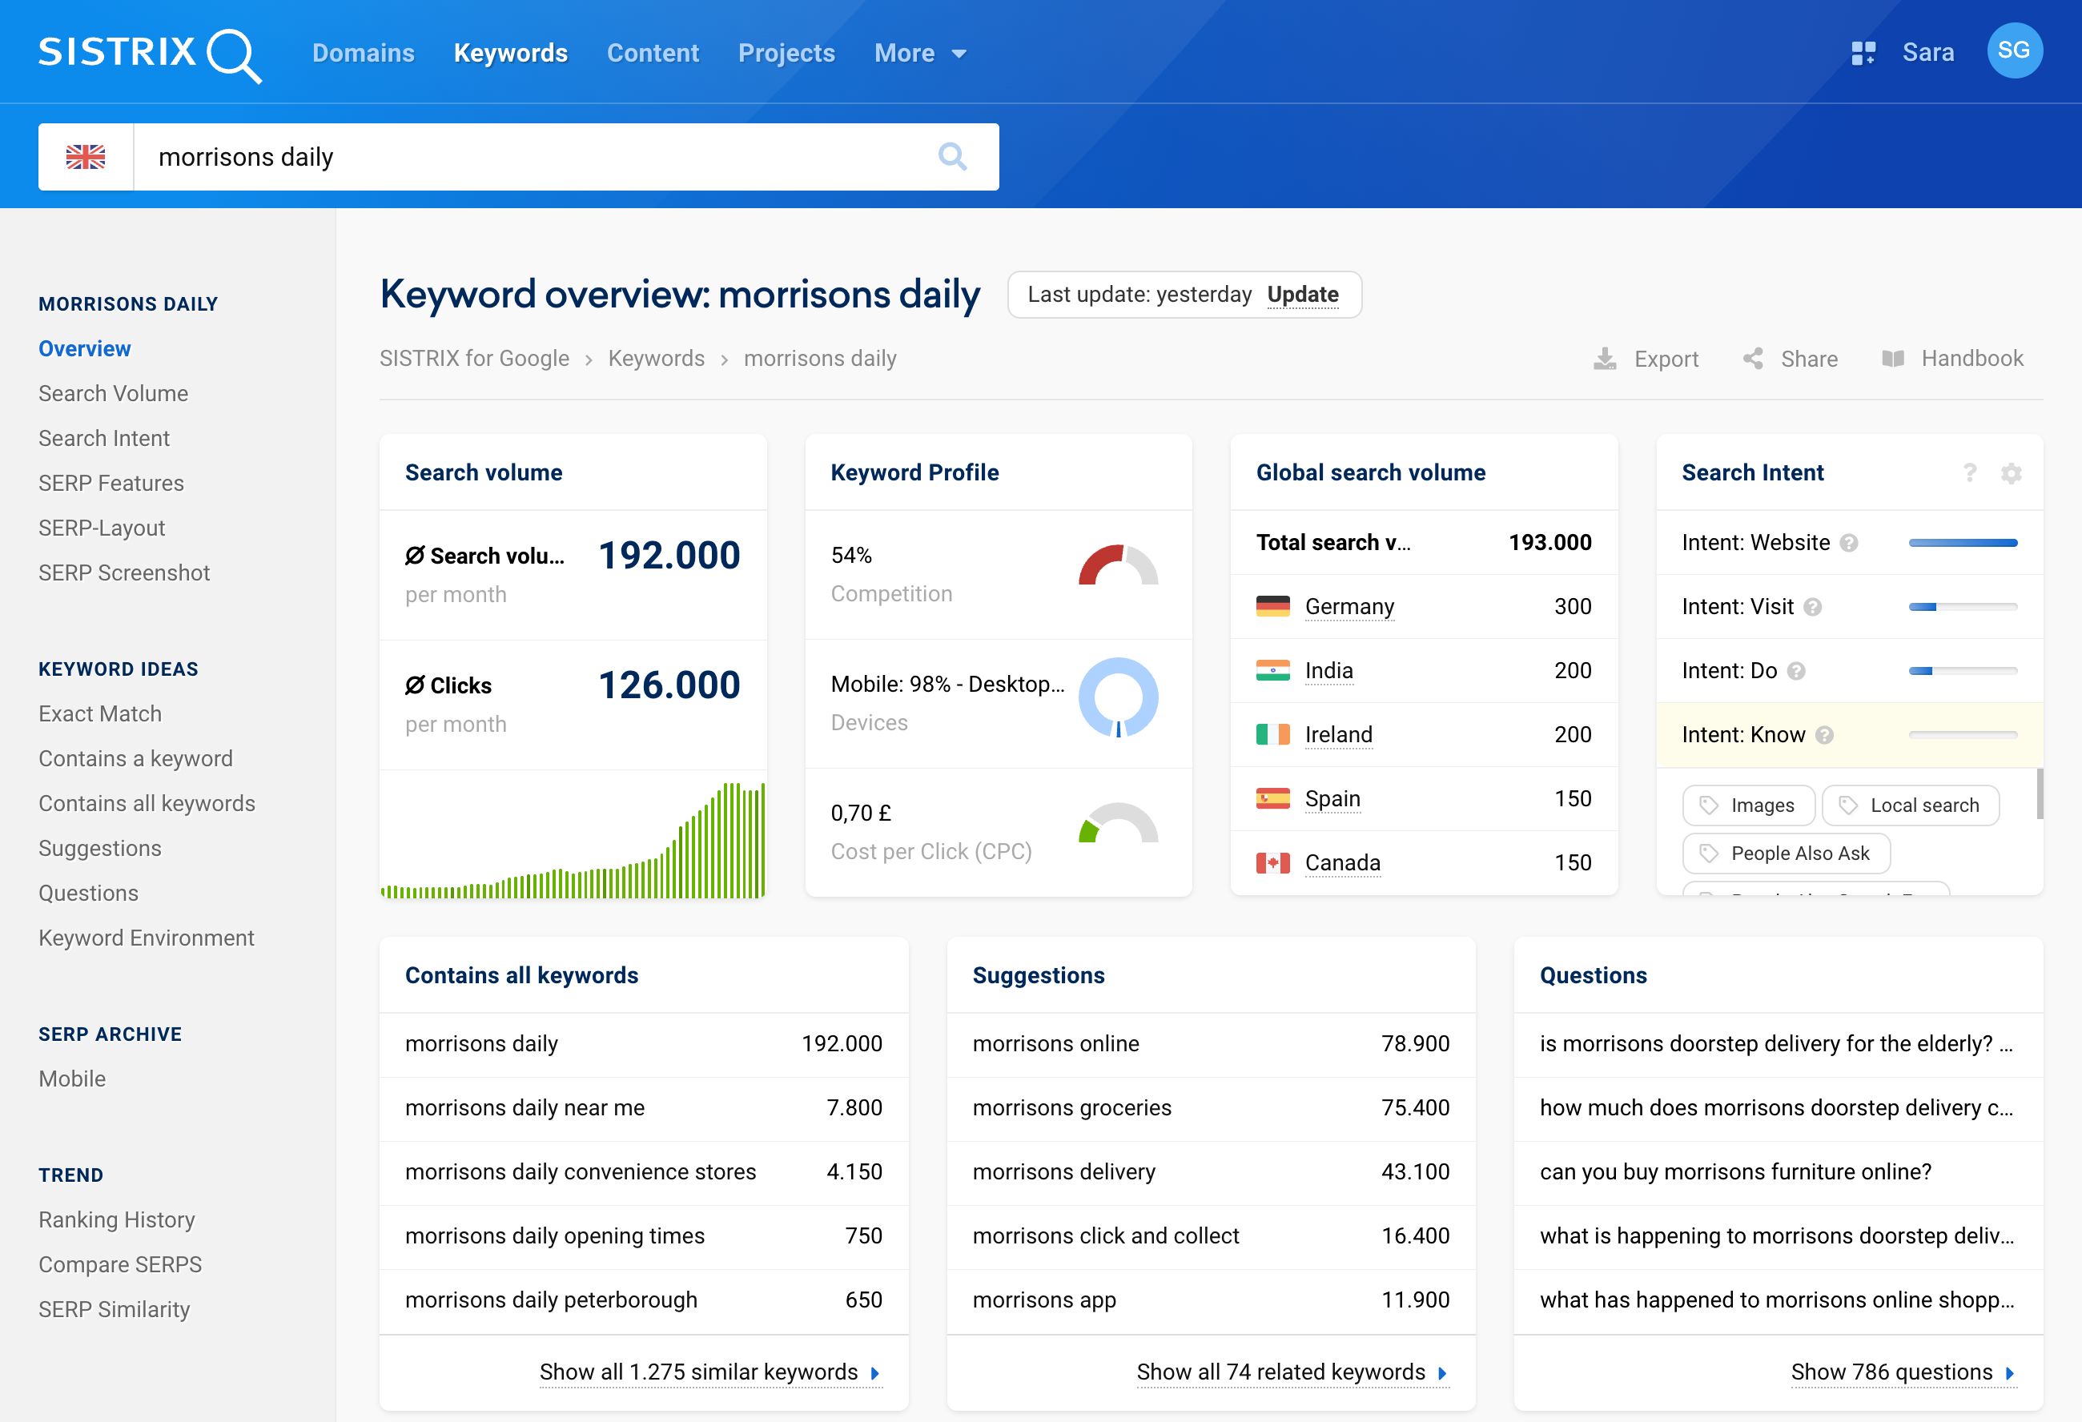Click the Germany flag icon
The height and width of the screenshot is (1422, 2082).
(x=1272, y=607)
